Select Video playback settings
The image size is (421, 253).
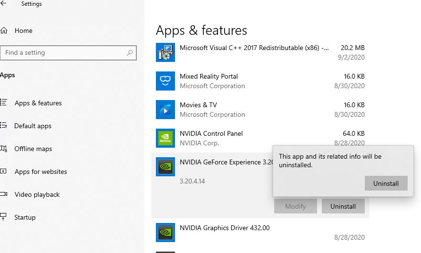(x=37, y=194)
